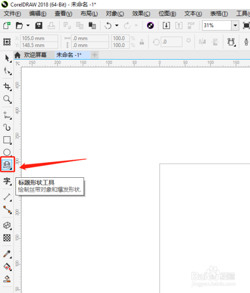Select the Interactive Fill tool

pyautogui.click(x=7, y=266)
